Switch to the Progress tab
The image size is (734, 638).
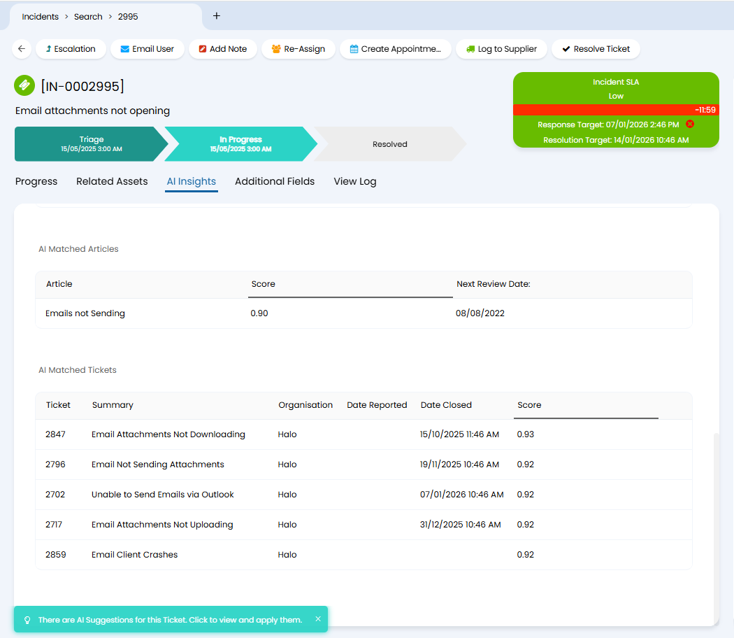tap(36, 181)
